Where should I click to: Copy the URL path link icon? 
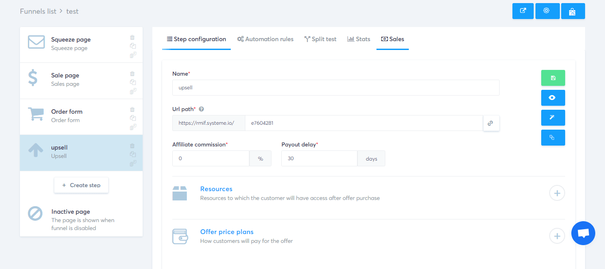coord(491,123)
